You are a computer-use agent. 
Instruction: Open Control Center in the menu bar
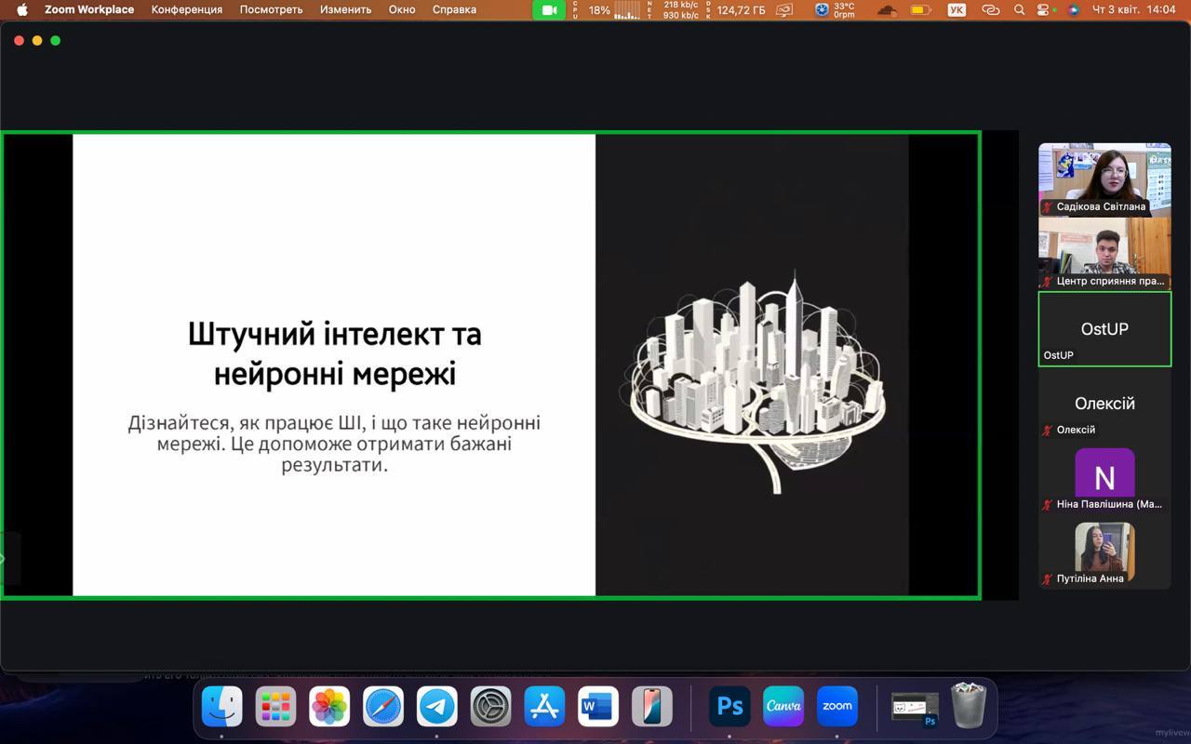(1045, 10)
